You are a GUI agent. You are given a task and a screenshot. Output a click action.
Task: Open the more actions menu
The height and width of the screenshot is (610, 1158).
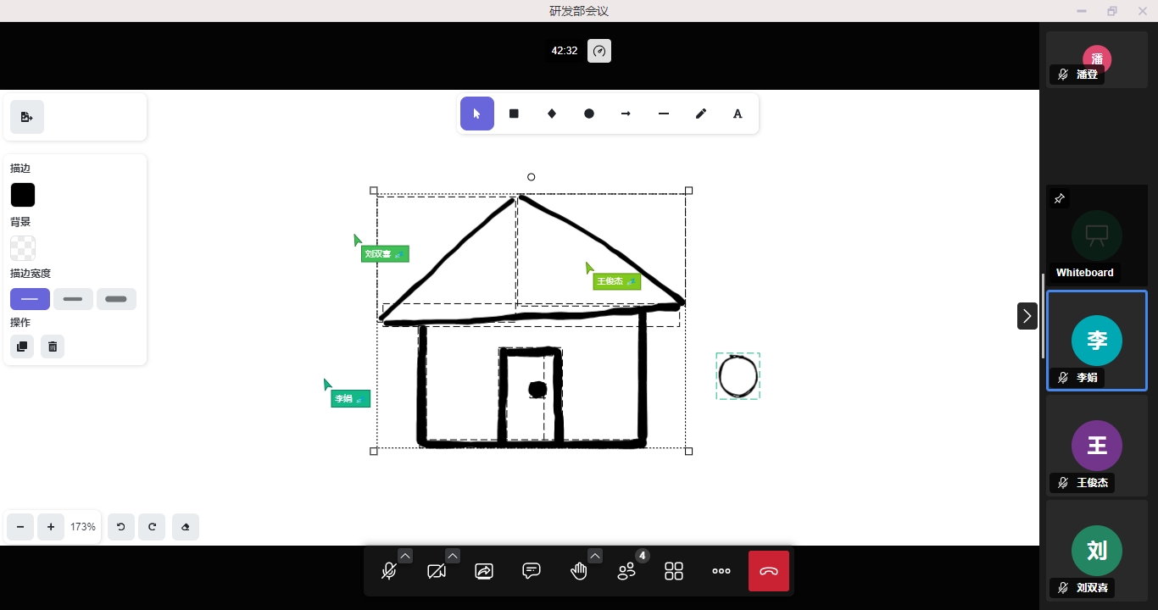[x=721, y=571]
